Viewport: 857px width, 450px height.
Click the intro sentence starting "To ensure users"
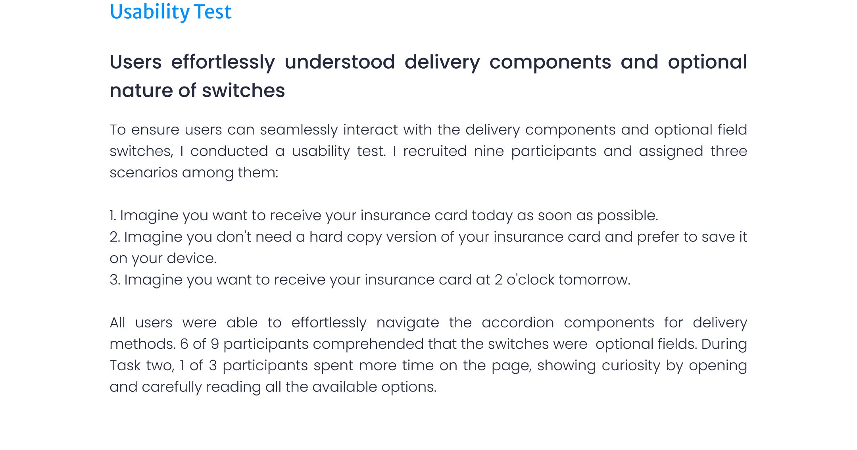coord(278,130)
